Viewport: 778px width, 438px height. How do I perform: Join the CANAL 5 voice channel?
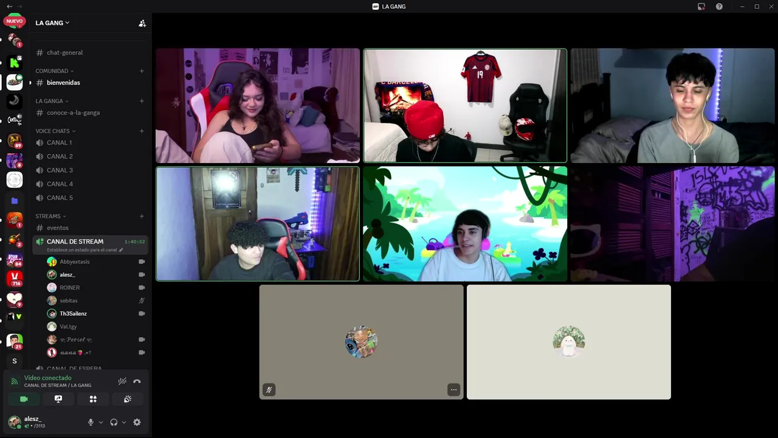click(x=91, y=198)
